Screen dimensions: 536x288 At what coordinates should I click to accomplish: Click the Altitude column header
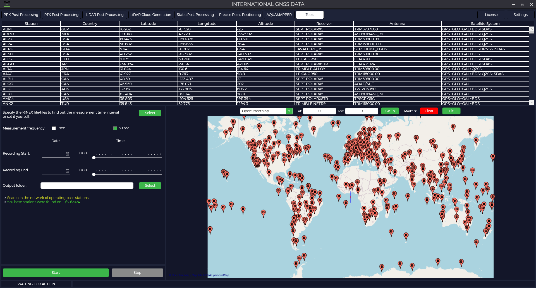tap(265, 23)
